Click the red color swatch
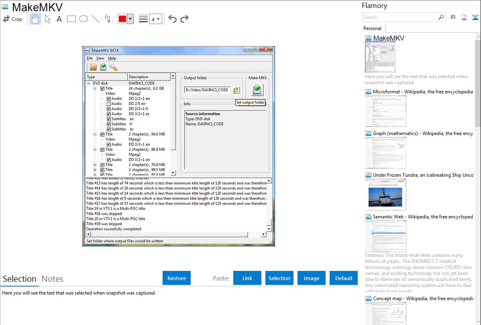This screenshot has width=481, height=325. click(122, 19)
